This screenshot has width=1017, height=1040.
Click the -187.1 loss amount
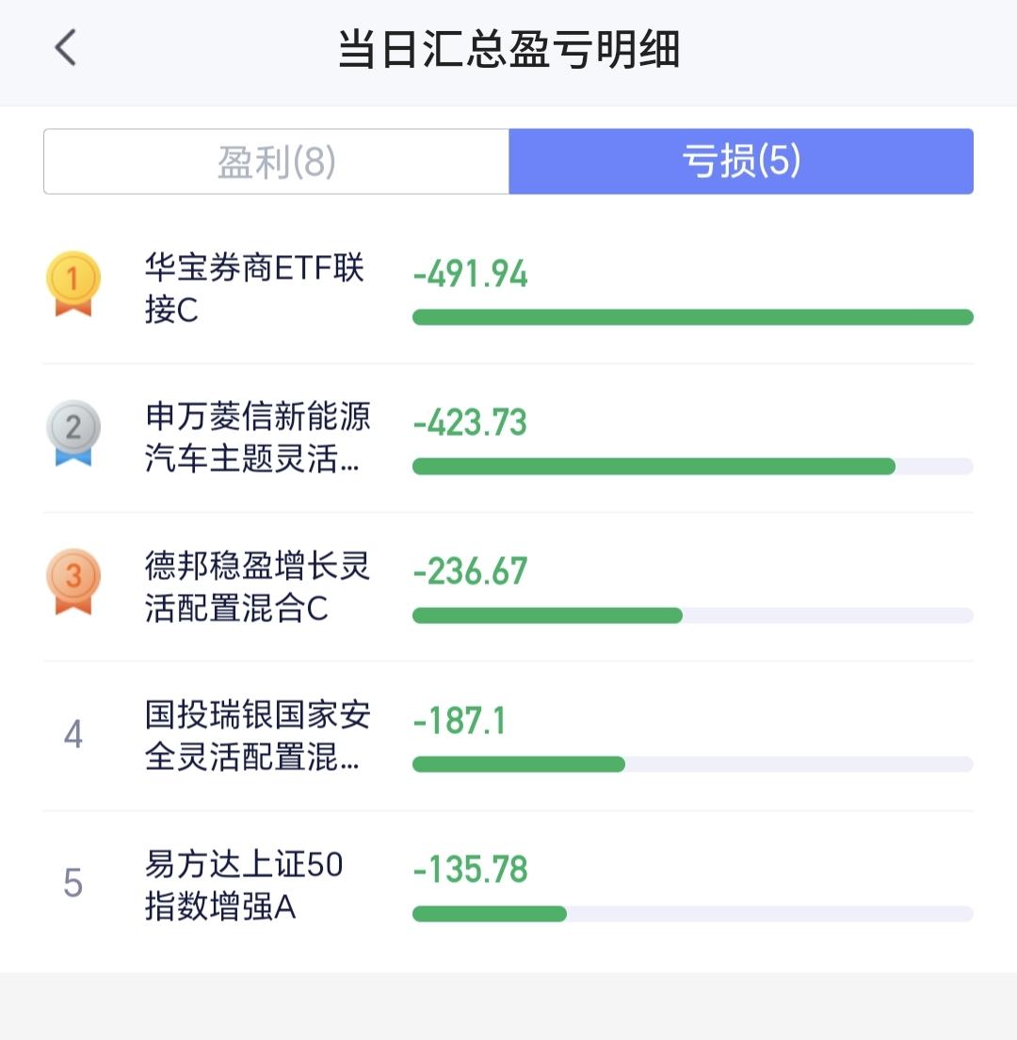[460, 720]
